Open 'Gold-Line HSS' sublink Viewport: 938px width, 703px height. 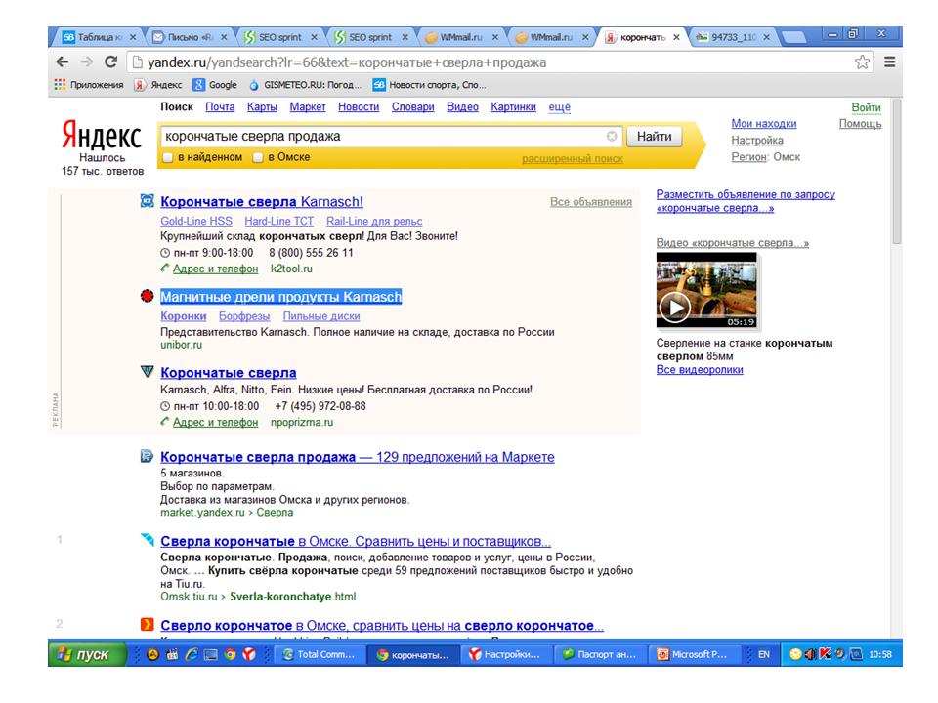pos(196,222)
